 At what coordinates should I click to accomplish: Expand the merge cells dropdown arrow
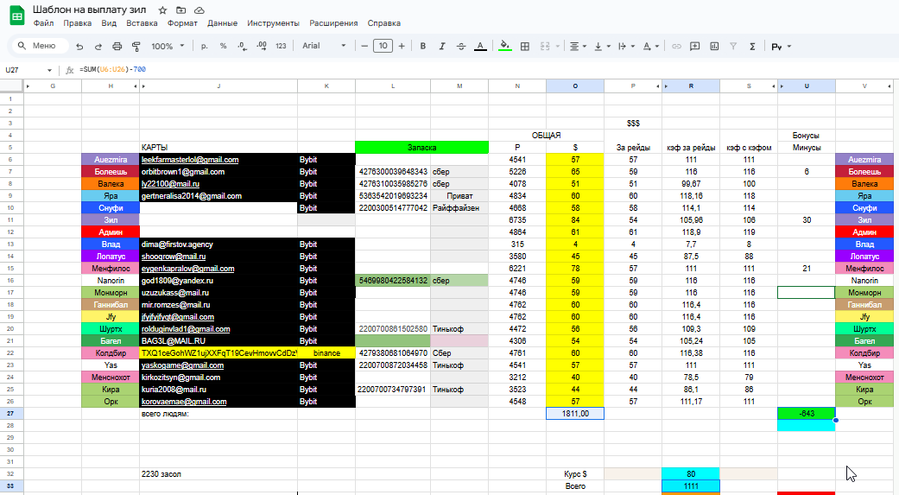(557, 46)
